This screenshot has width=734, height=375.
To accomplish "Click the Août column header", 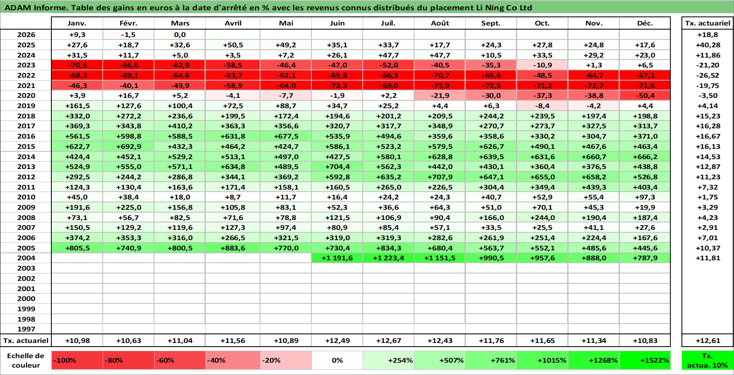I will [x=440, y=23].
